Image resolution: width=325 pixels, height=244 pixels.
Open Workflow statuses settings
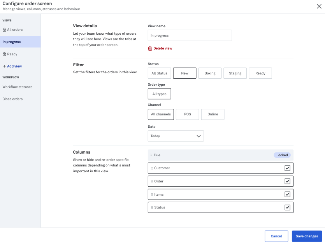[x=18, y=87]
